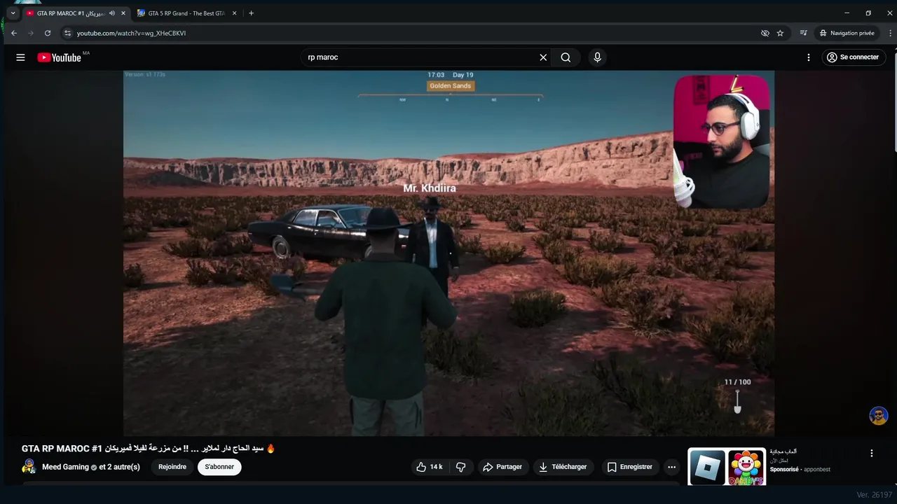Subscribe with the S'abonner button

pos(219,467)
